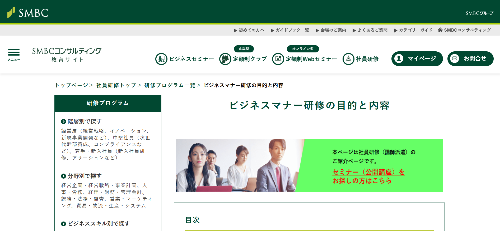Click the business people banner photo
The width and height of the screenshot is (500, 231).
[238, 165]
